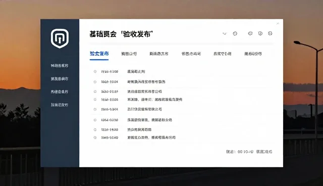The width and height of the screenshot is (323, 186).
Task: Click the code number in the sixth list row
Action: (110, 120)
